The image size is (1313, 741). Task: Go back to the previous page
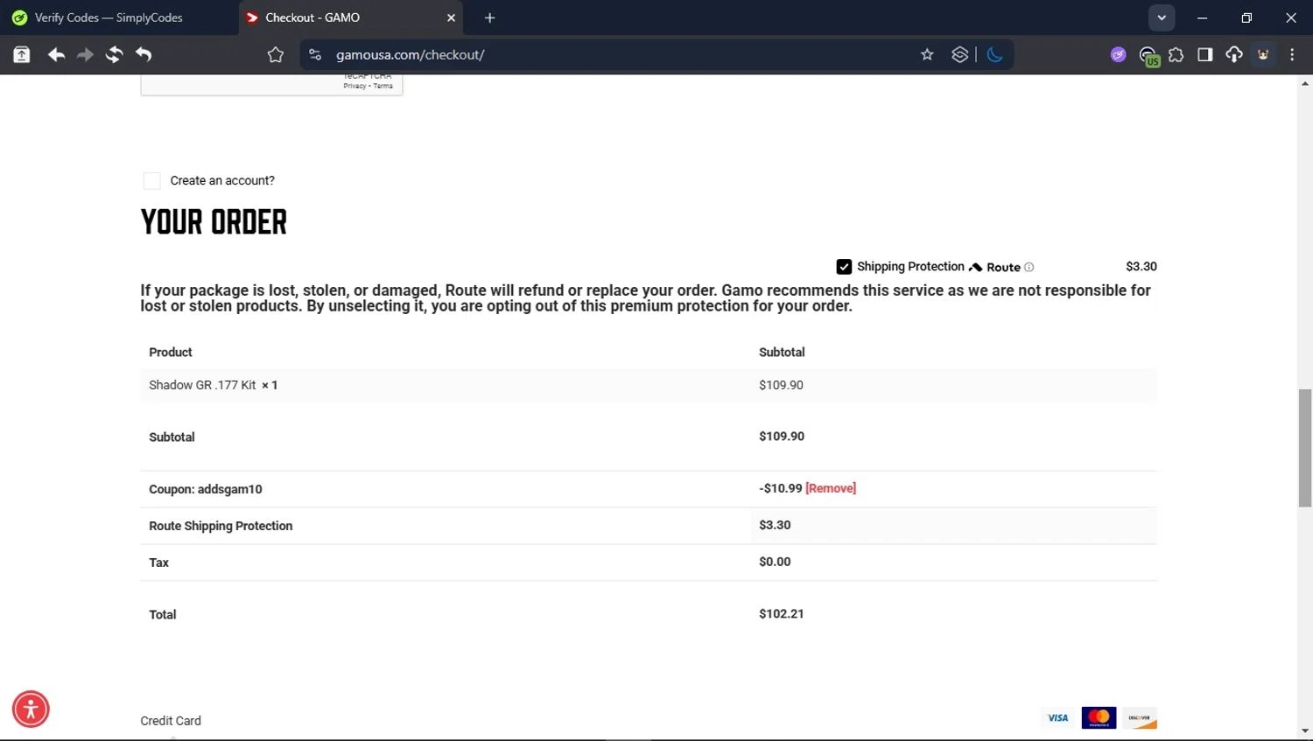pyautogui.click(x=56, y=54)
